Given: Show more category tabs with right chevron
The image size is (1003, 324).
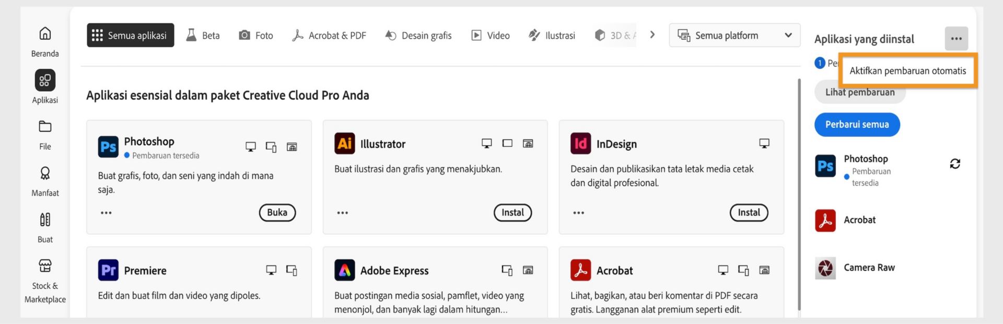Looking at the screenshot, I should tap(652, 35).
